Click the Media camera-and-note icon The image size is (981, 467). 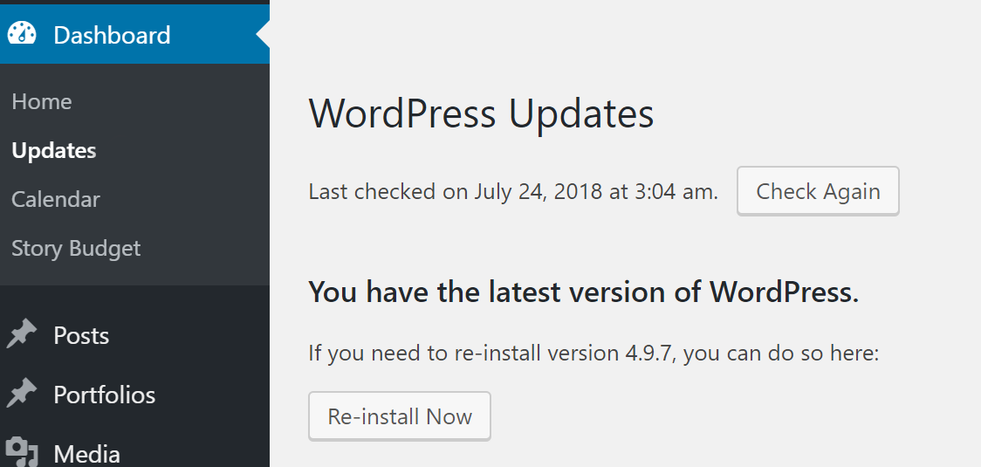(22, 452)
